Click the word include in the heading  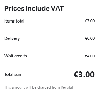click(x=38, y=8)
